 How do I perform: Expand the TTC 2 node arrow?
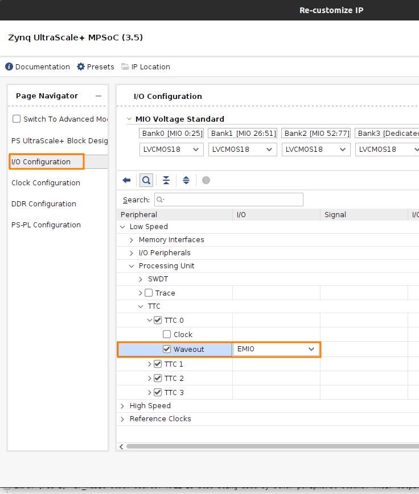coord(150,378)
